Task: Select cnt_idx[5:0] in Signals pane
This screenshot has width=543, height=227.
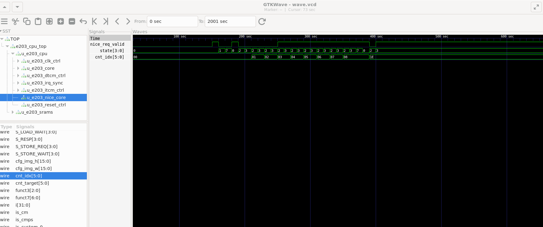Action: [x=110, y=57]
